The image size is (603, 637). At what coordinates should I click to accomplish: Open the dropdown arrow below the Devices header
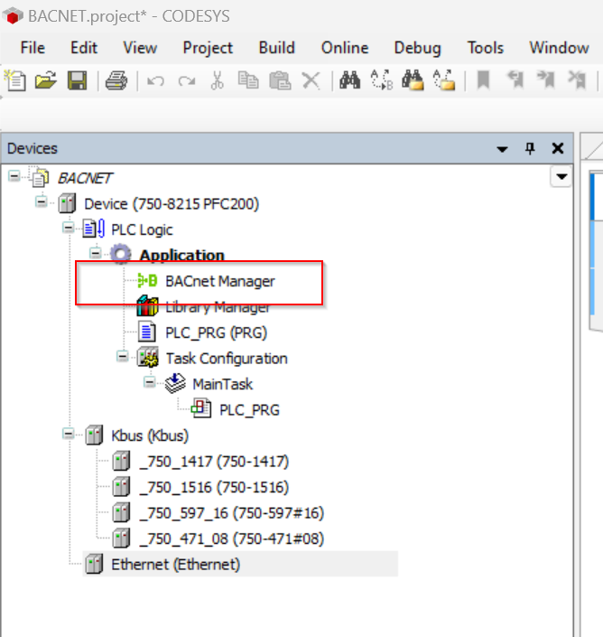561,176
